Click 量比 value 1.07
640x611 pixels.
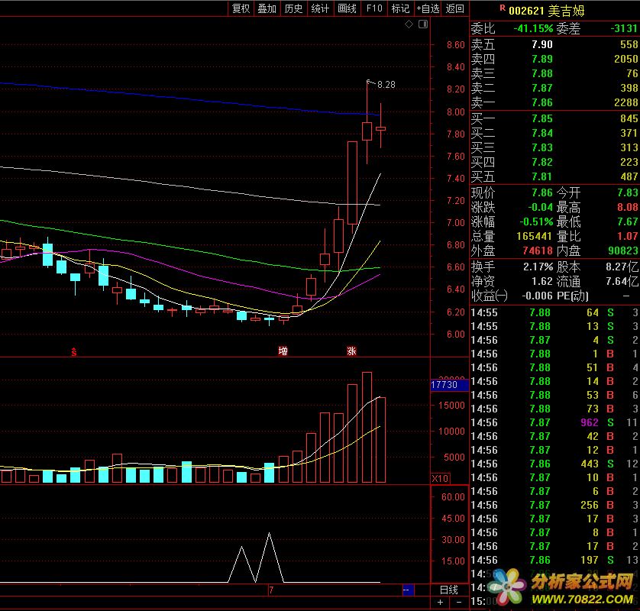[x=627, y=236]
